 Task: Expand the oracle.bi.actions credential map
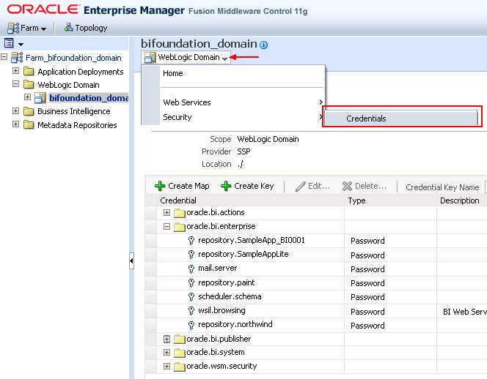pyautogui.click(x=166, y=213)
